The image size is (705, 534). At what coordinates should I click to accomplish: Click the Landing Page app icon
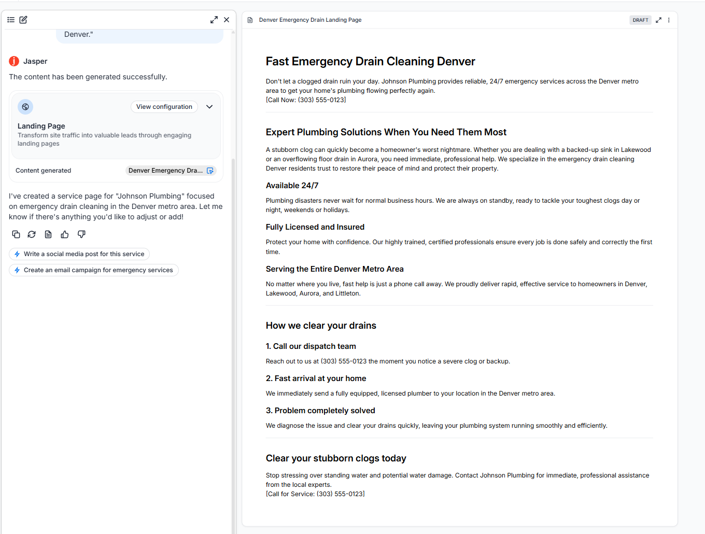pyautogui.click(x=25, y=107)
